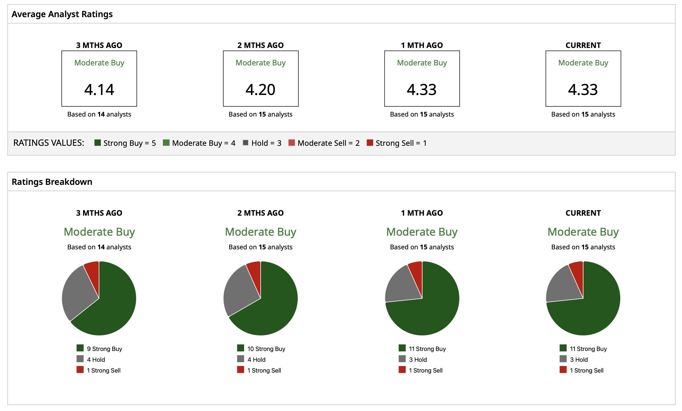Click the gray Hold slice of 2 MTHS AGO pie
Viewport: 682px width, 411px height.
pos(240,292)
